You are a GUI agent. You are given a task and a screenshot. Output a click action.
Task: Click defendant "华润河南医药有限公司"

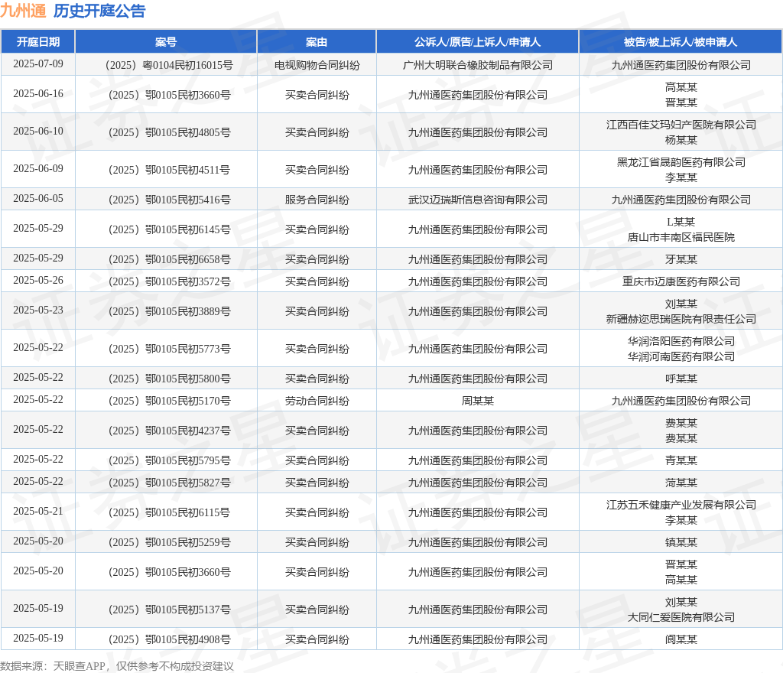click(x=681, y=356)
